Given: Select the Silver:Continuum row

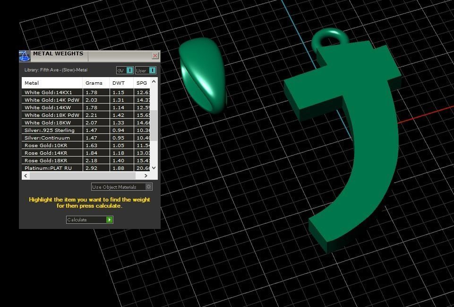Looking at the screenshot, I should tap(86, 138).
